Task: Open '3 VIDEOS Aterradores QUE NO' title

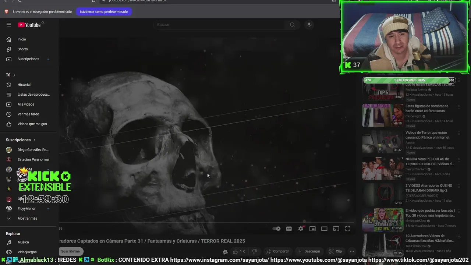Action: [429, 188]
